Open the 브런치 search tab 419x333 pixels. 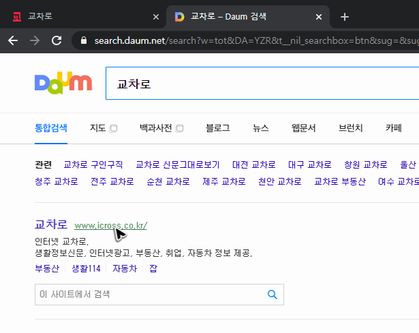351,128
